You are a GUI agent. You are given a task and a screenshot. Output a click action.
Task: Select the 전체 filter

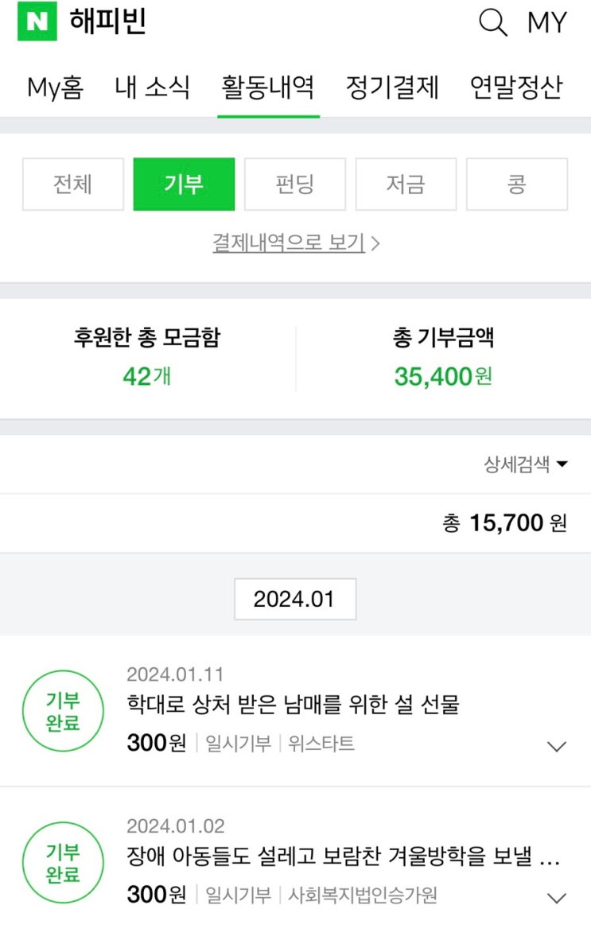[73, 184]
